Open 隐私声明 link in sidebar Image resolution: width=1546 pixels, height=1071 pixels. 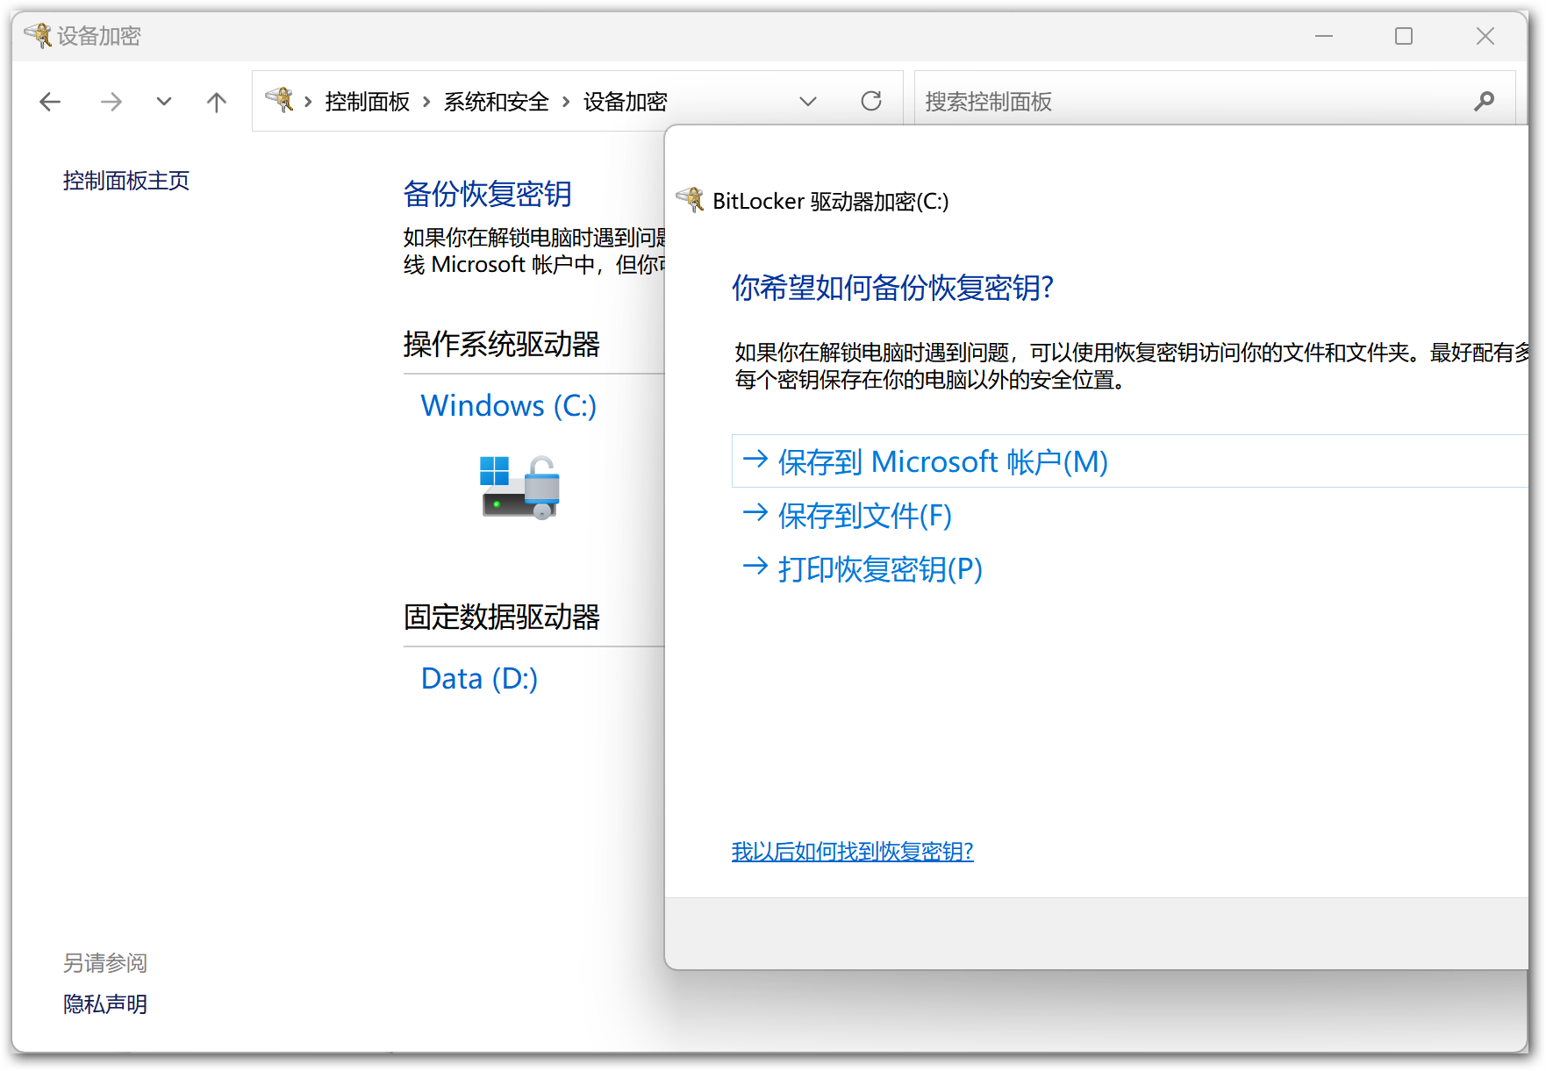[105, 1004]
